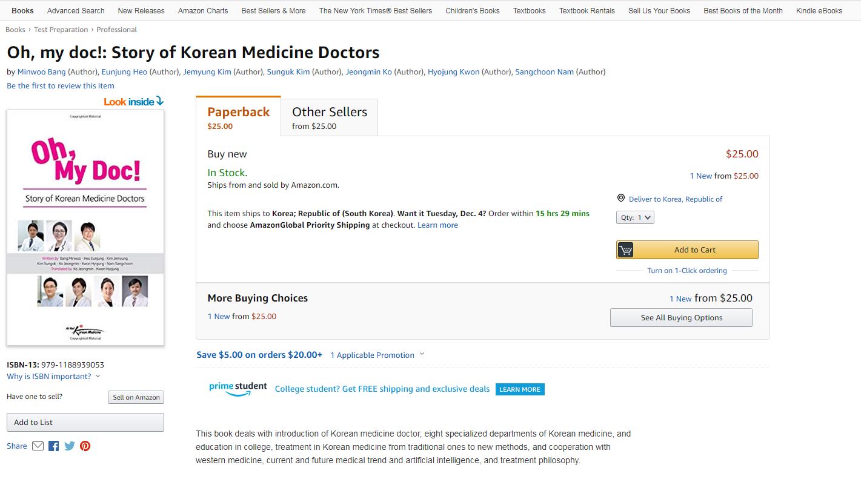
Task: Click the Turn on 1-Click ordering link
Action: coord(686,271)
